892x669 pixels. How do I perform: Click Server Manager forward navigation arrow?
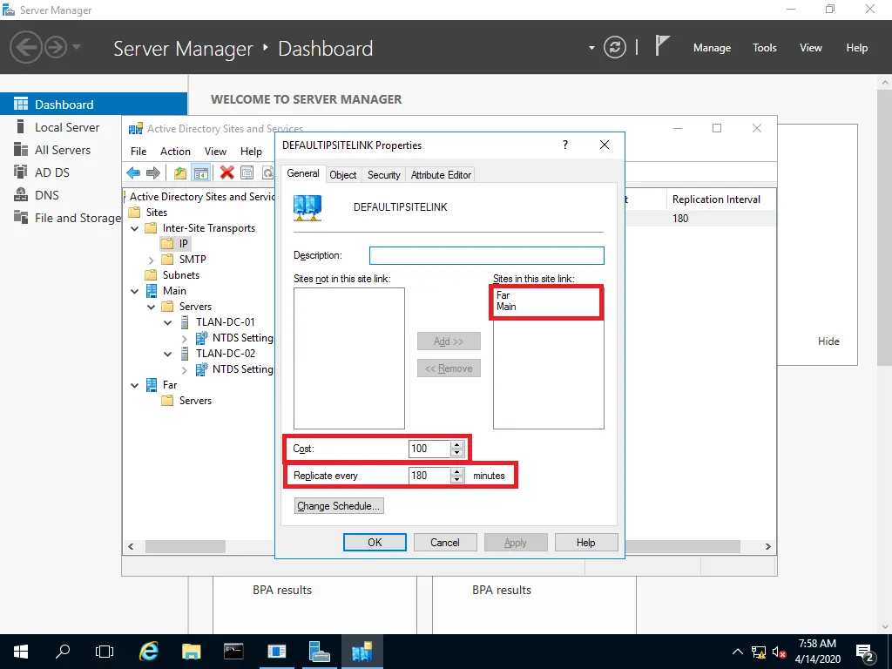pyautogui.click(x=56, y=47)
